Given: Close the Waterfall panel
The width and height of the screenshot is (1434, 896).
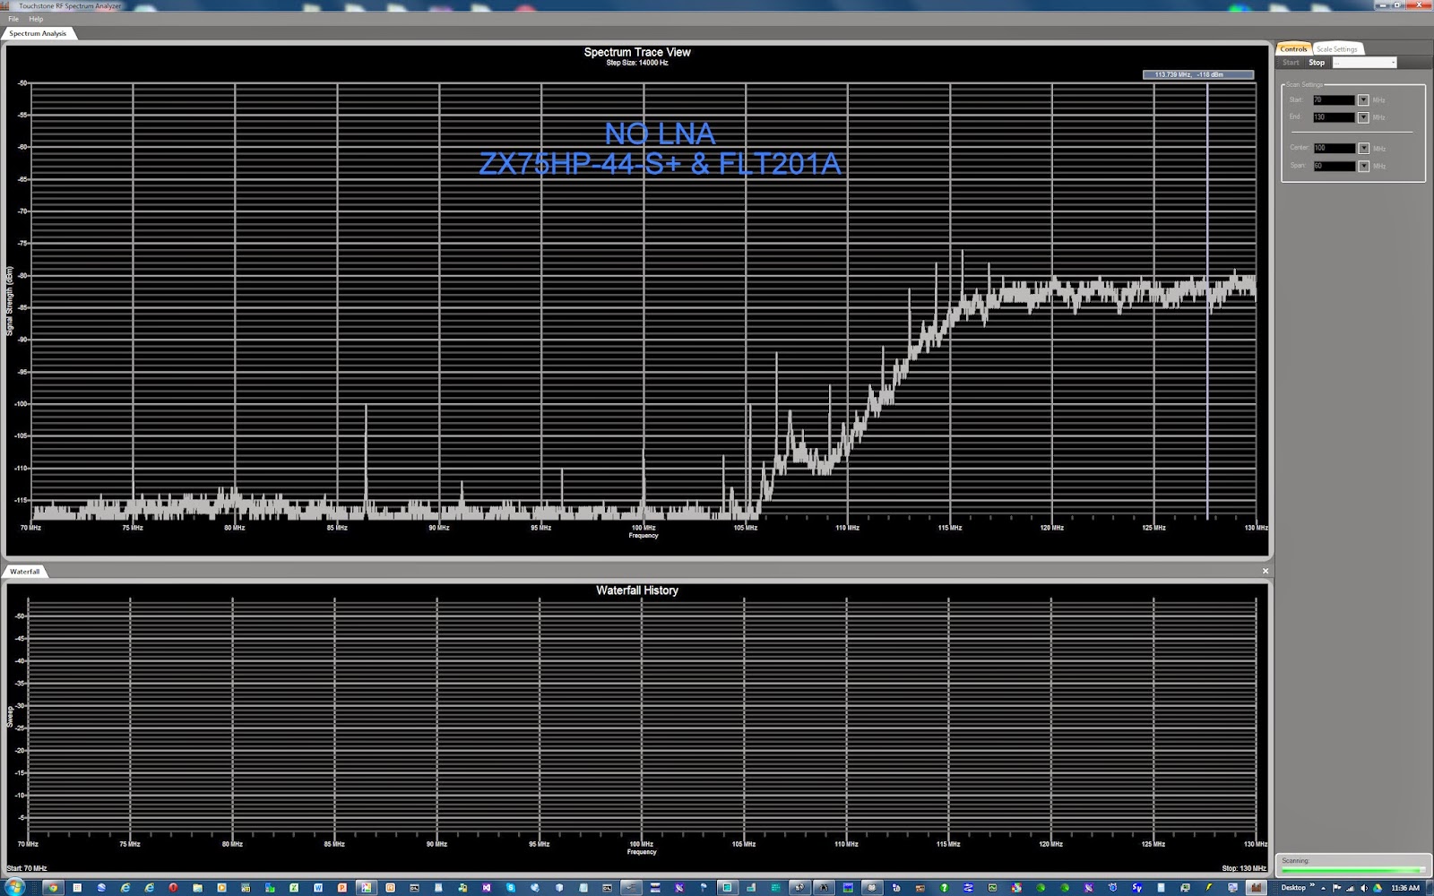Looking at the screenshot, I should point(1266,571).
